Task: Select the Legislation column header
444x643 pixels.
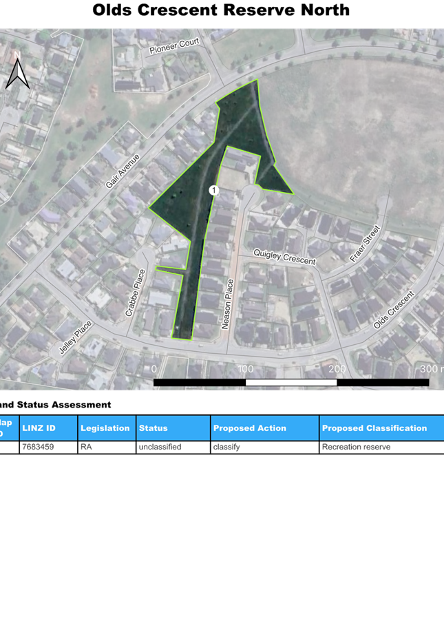Action: click(x=106, y=428)
